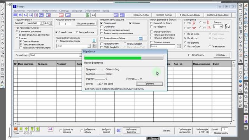Click the Столбцы... button

click(221, 55)
